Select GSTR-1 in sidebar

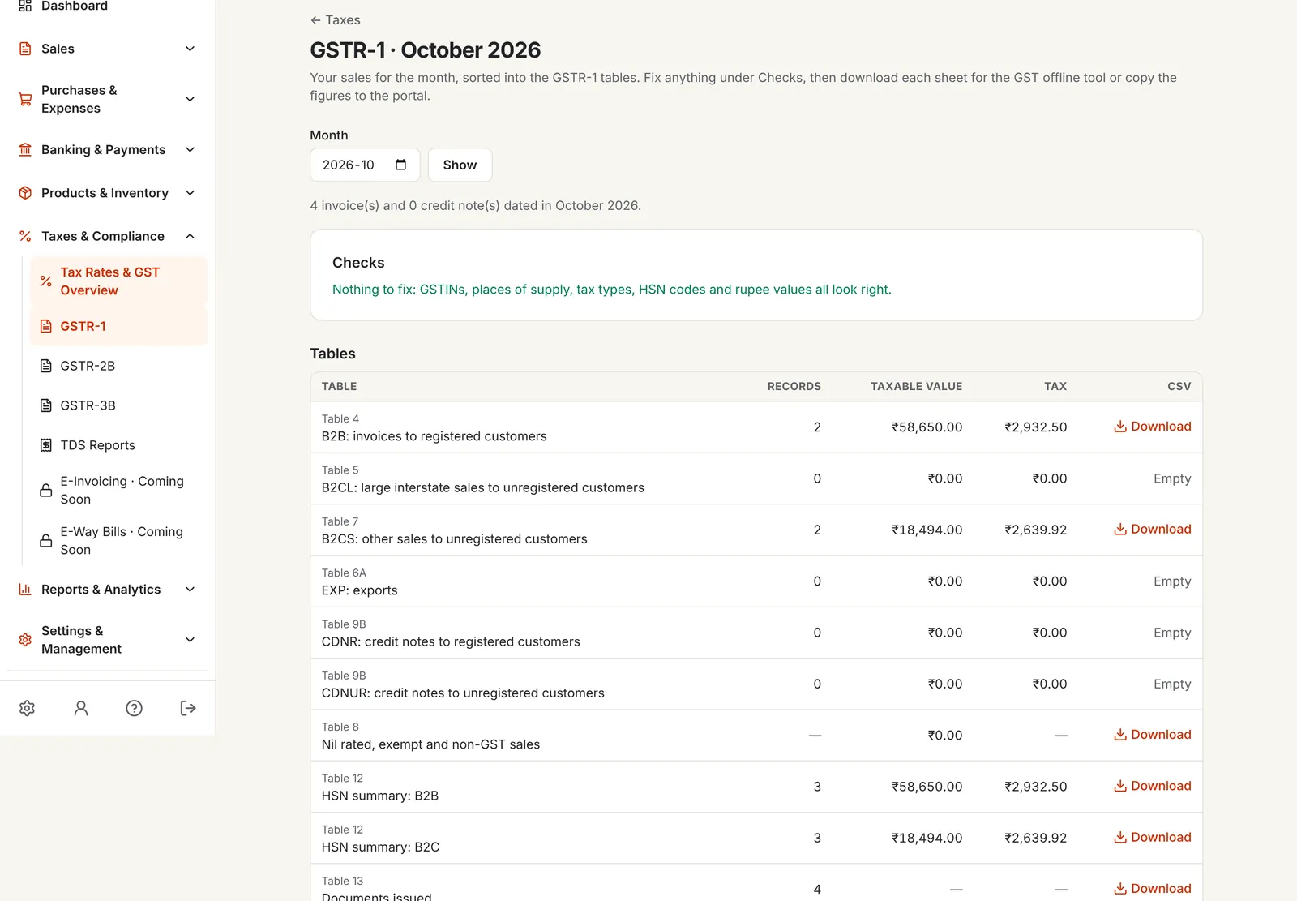click(x=118, y=326)
